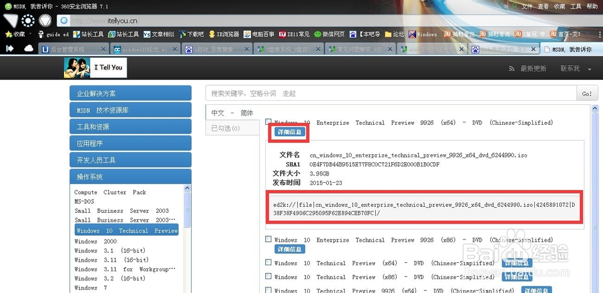Select Windows 10 Technical Preview in OS list

(x=127, y=230)
